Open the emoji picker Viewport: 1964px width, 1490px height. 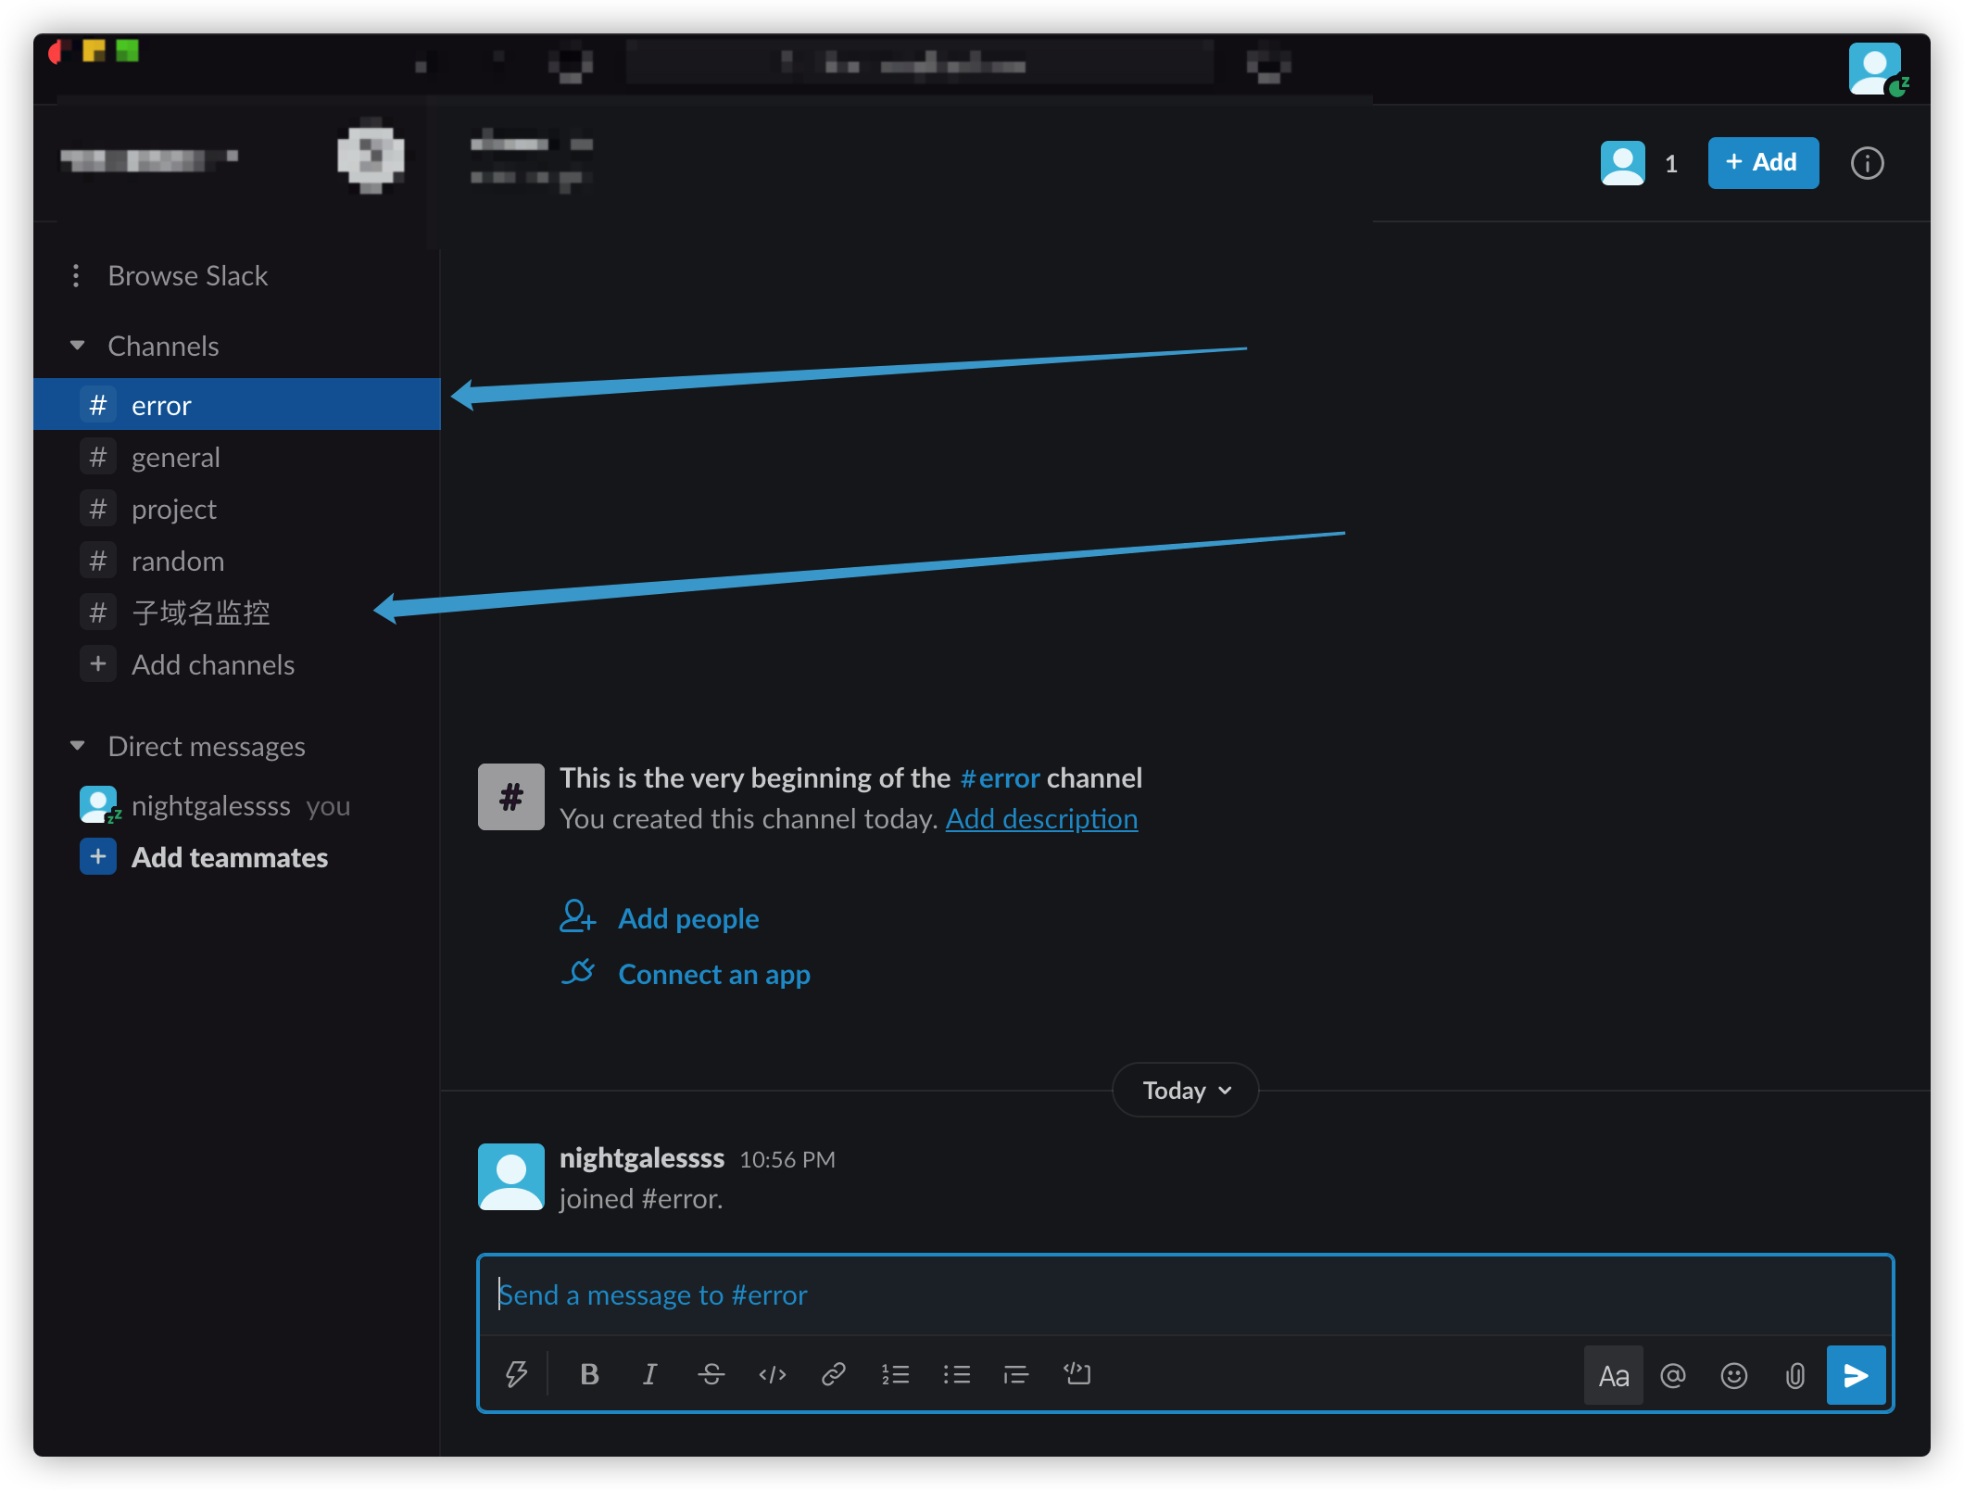click(x=1734, y=1375)
